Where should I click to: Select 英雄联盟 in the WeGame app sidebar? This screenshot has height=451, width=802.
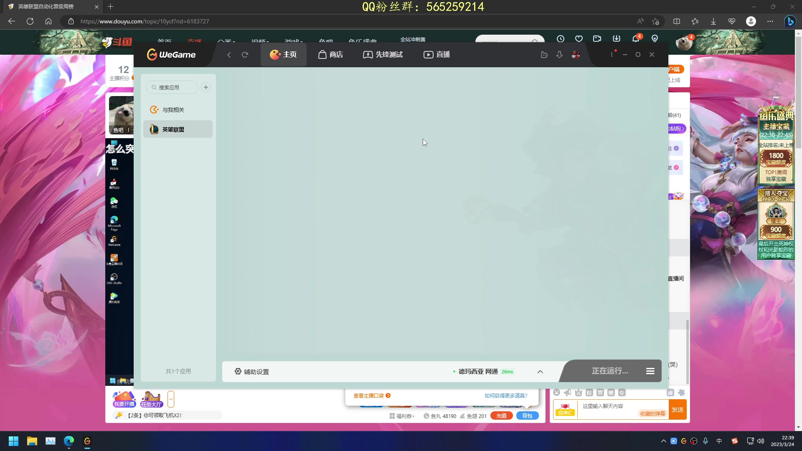coord(178,129)
